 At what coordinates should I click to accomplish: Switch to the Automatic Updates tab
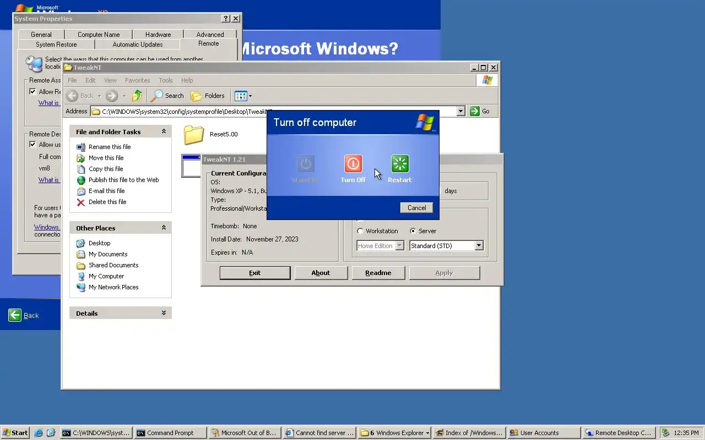(x=138, y=45)
